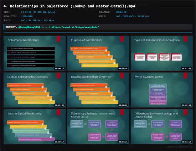The height and width of the screenshot is (151, 196).
Task: Open the thumbnail stamped 00:00:13
Action: point(35,53)
